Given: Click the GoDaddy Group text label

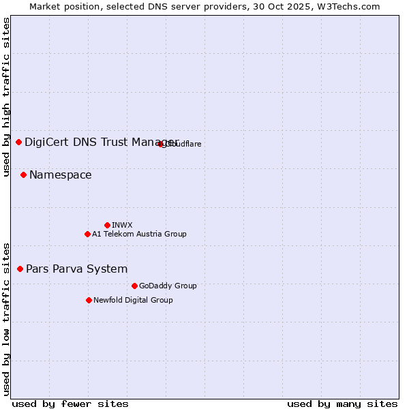Looking at the screenshot, I should point(168,286).
